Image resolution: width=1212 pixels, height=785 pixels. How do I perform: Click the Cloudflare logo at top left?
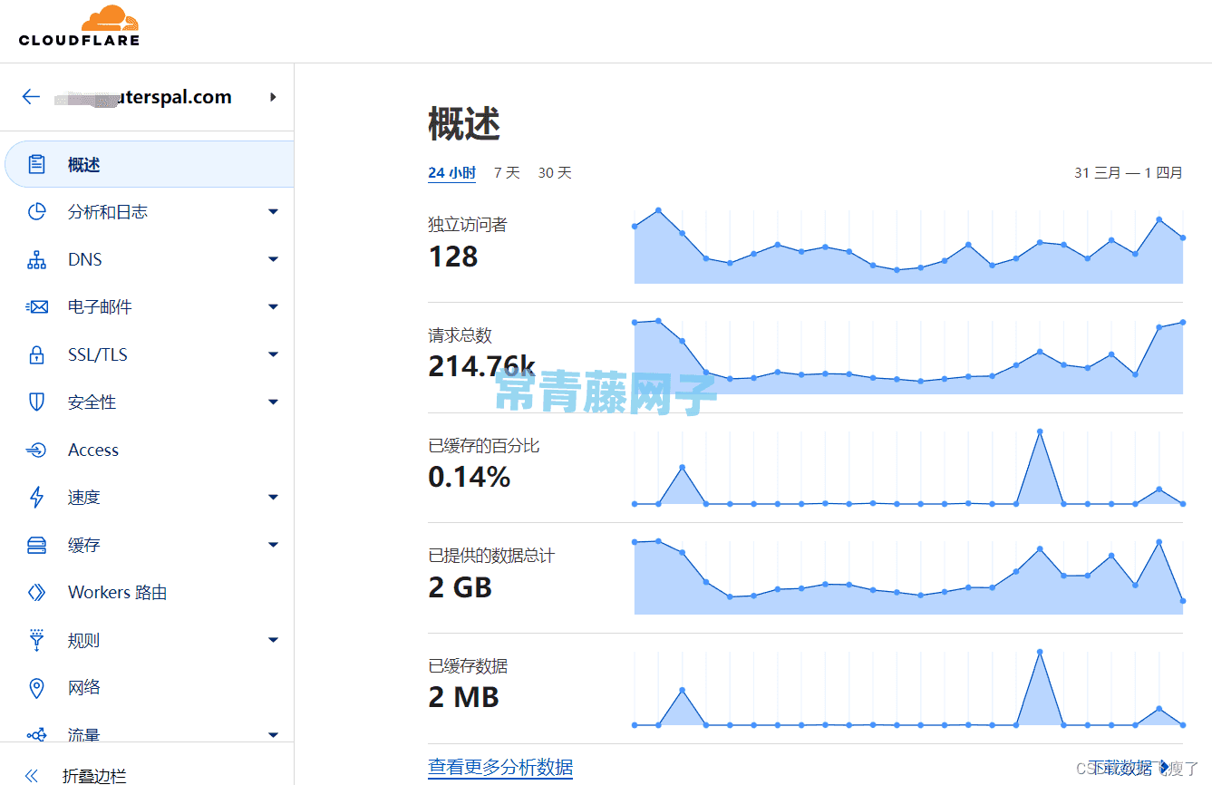[80, 29]
